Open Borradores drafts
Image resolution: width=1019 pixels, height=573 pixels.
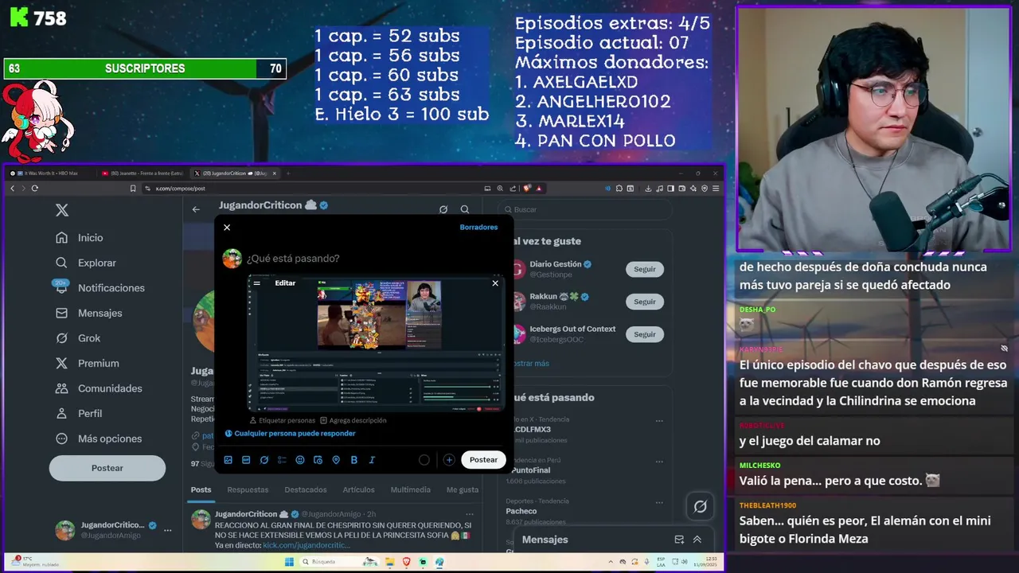click(478, 228)
